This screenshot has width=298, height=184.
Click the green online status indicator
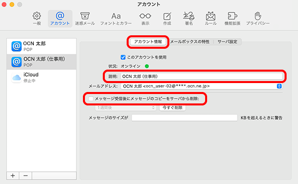tap(147, 66)
